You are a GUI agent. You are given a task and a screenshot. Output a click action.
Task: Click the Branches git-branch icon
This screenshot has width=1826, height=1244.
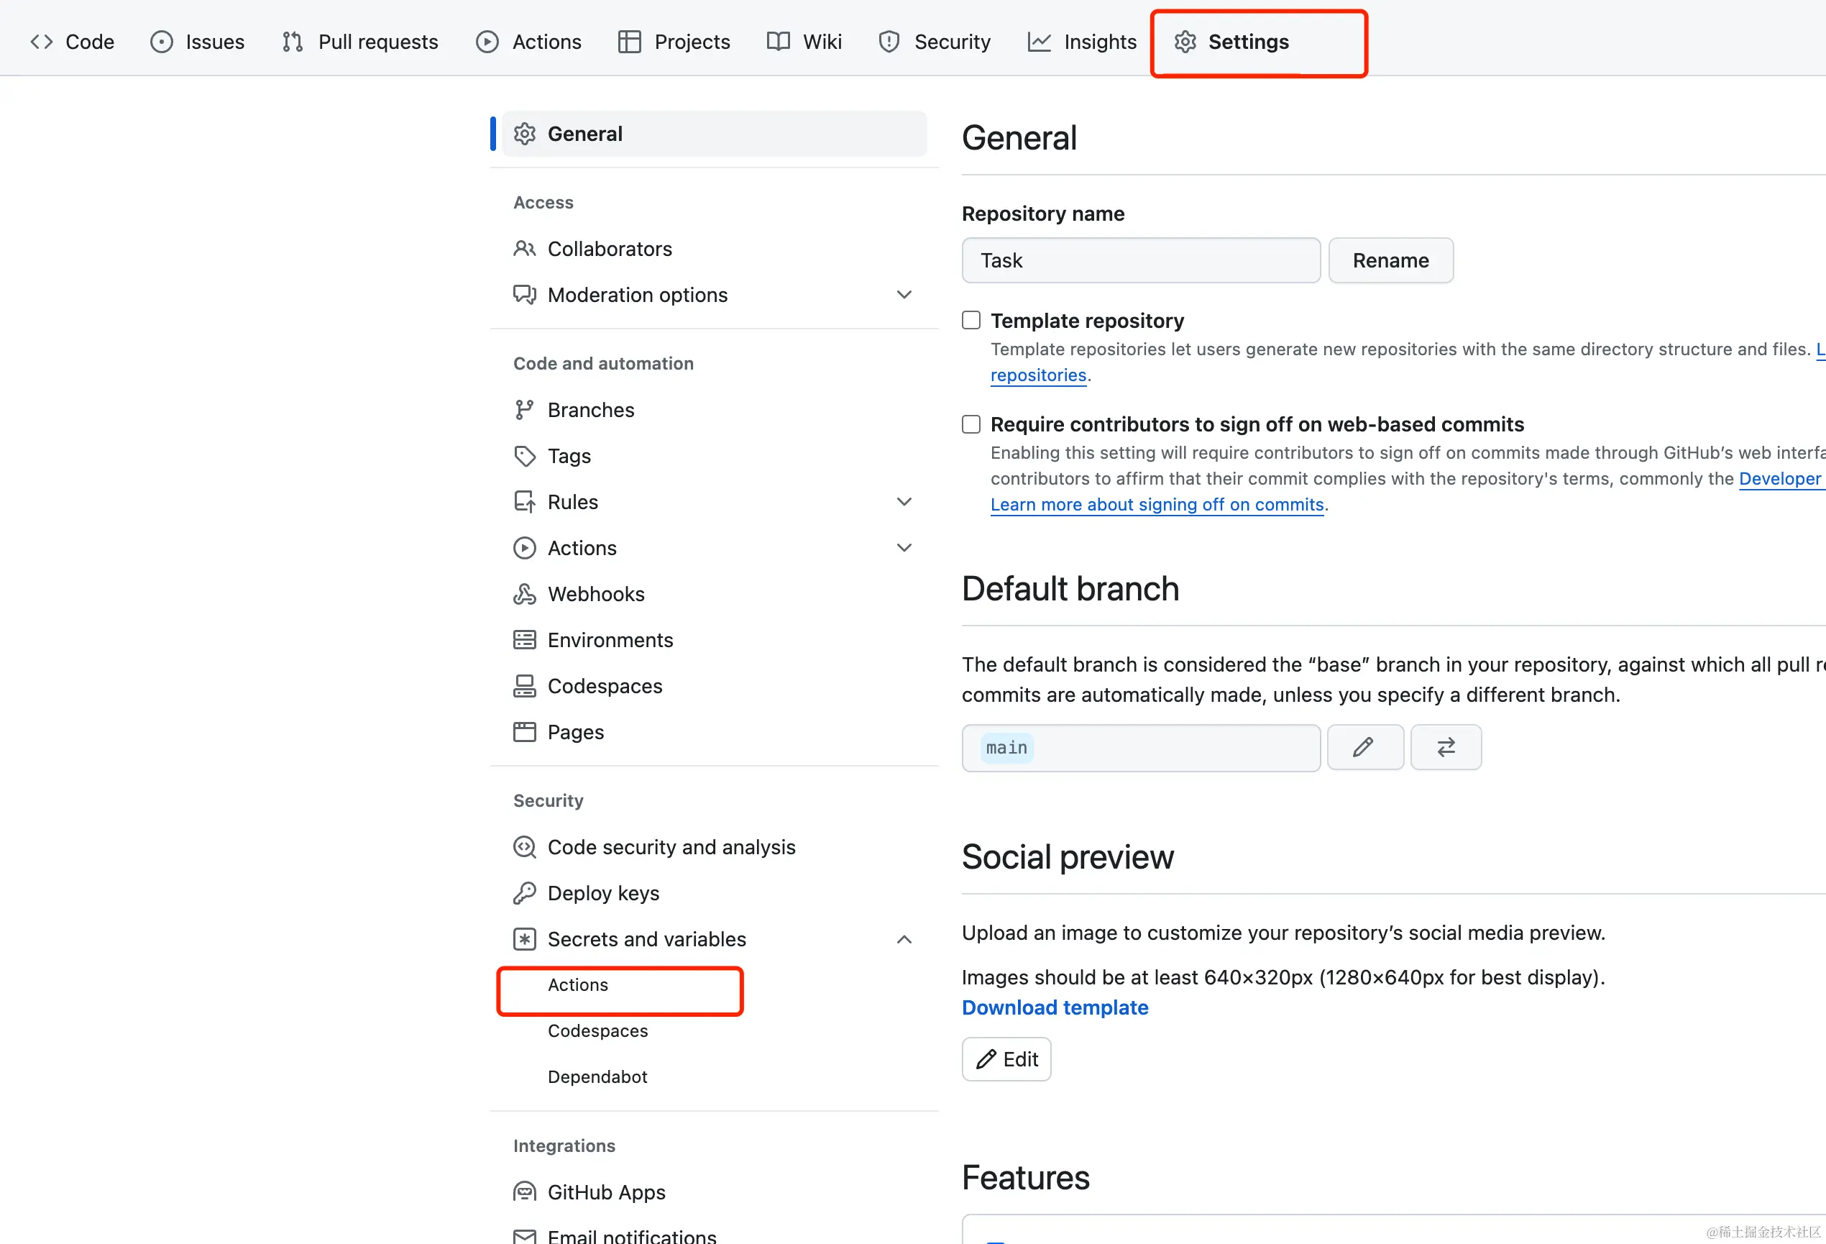tap(524, 410)
